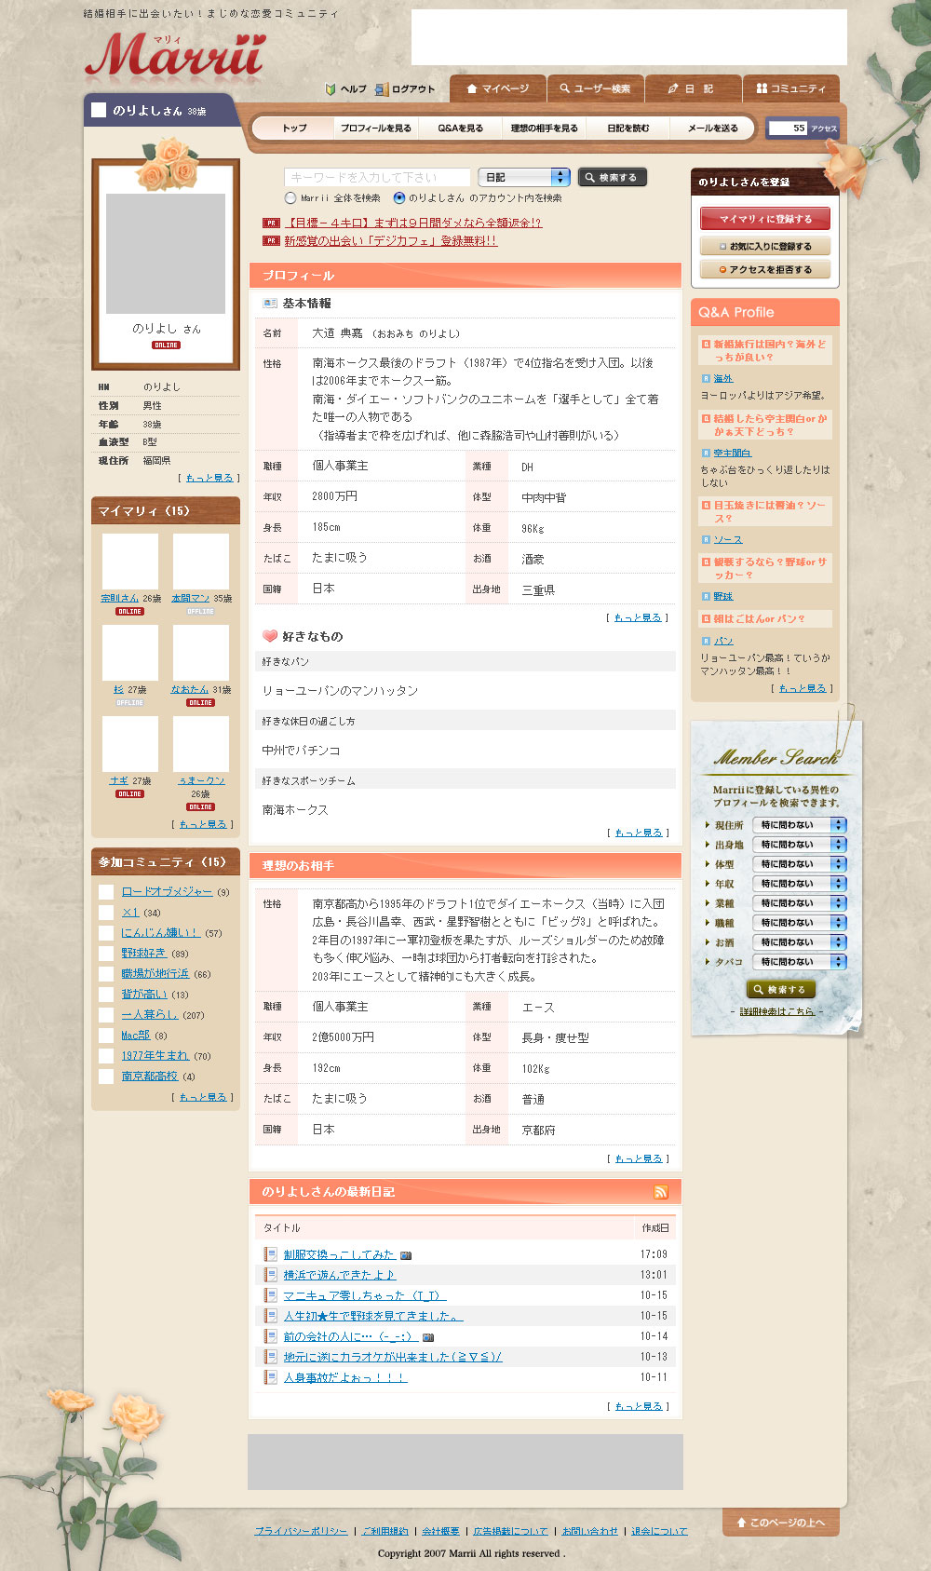Click diary icon next to 地元に遂にカラオケ entry

270,1357
